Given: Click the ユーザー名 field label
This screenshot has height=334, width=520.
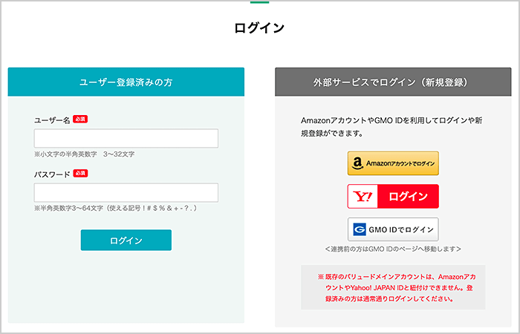Looking at the screenshot, I should click(52, 119).
